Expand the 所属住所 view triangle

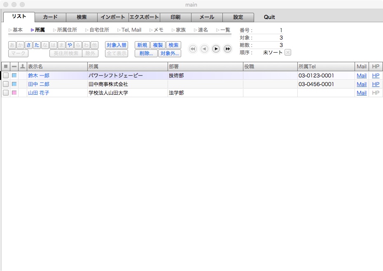point(54,30)
